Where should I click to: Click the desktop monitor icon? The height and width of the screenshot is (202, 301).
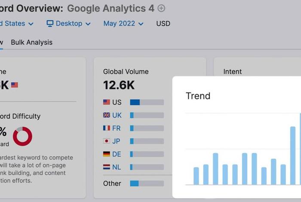pos(50,24)
